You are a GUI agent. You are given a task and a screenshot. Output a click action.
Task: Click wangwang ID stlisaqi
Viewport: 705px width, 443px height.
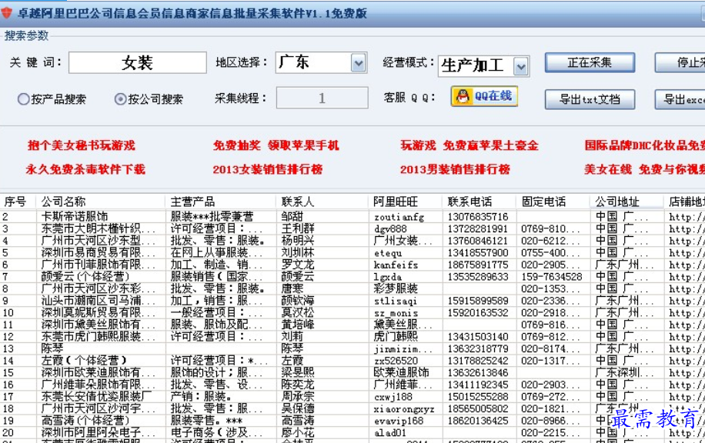click(396, 301)
